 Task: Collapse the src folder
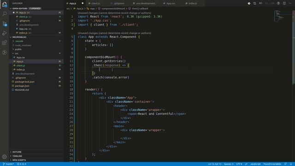click(36, 53)
